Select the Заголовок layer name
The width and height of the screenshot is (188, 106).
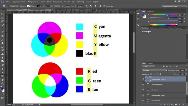coord(155,90)
